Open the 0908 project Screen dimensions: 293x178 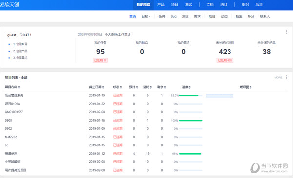point(8,120)
